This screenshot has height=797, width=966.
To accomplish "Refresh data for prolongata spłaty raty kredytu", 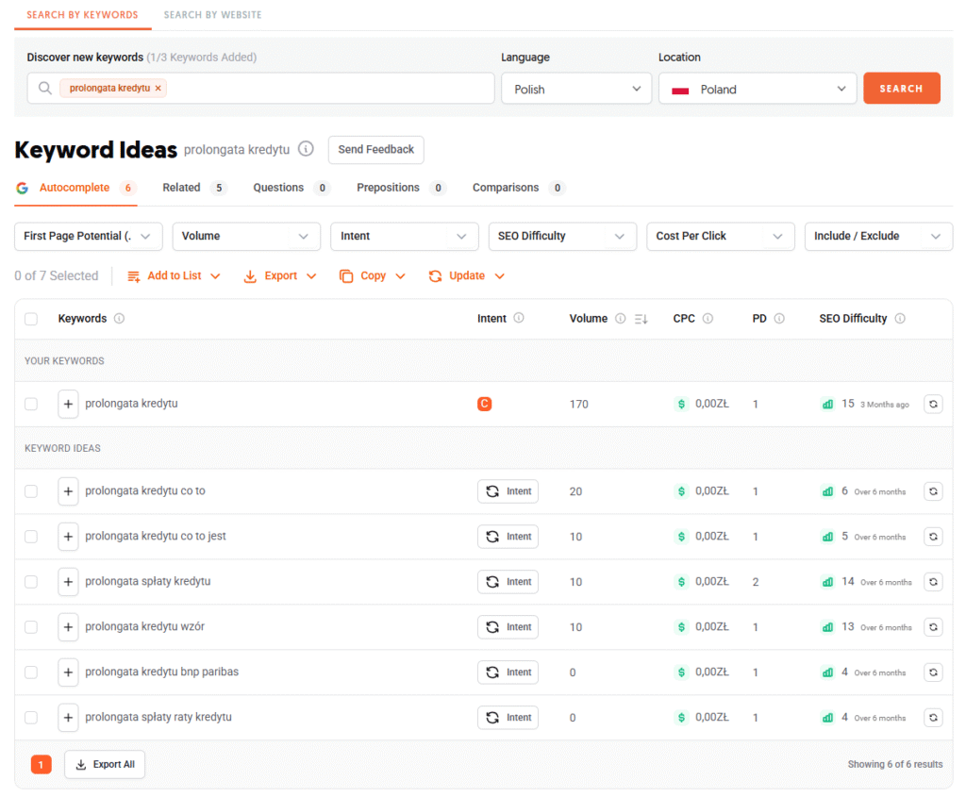I will 933,718.
